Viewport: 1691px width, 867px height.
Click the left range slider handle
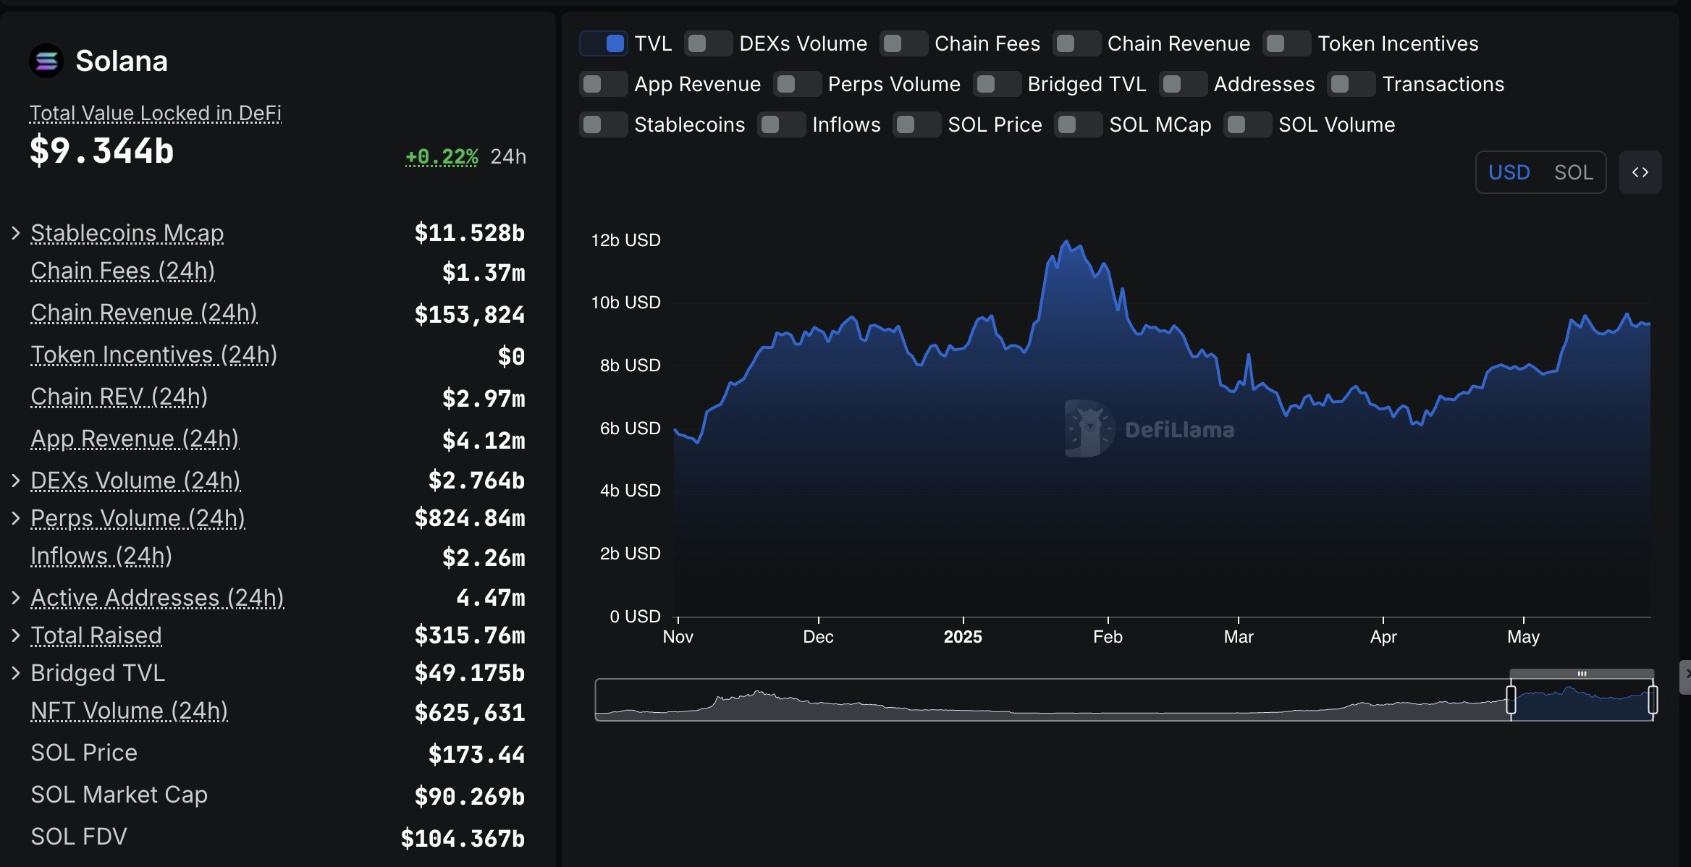(x=1511, y=700)
